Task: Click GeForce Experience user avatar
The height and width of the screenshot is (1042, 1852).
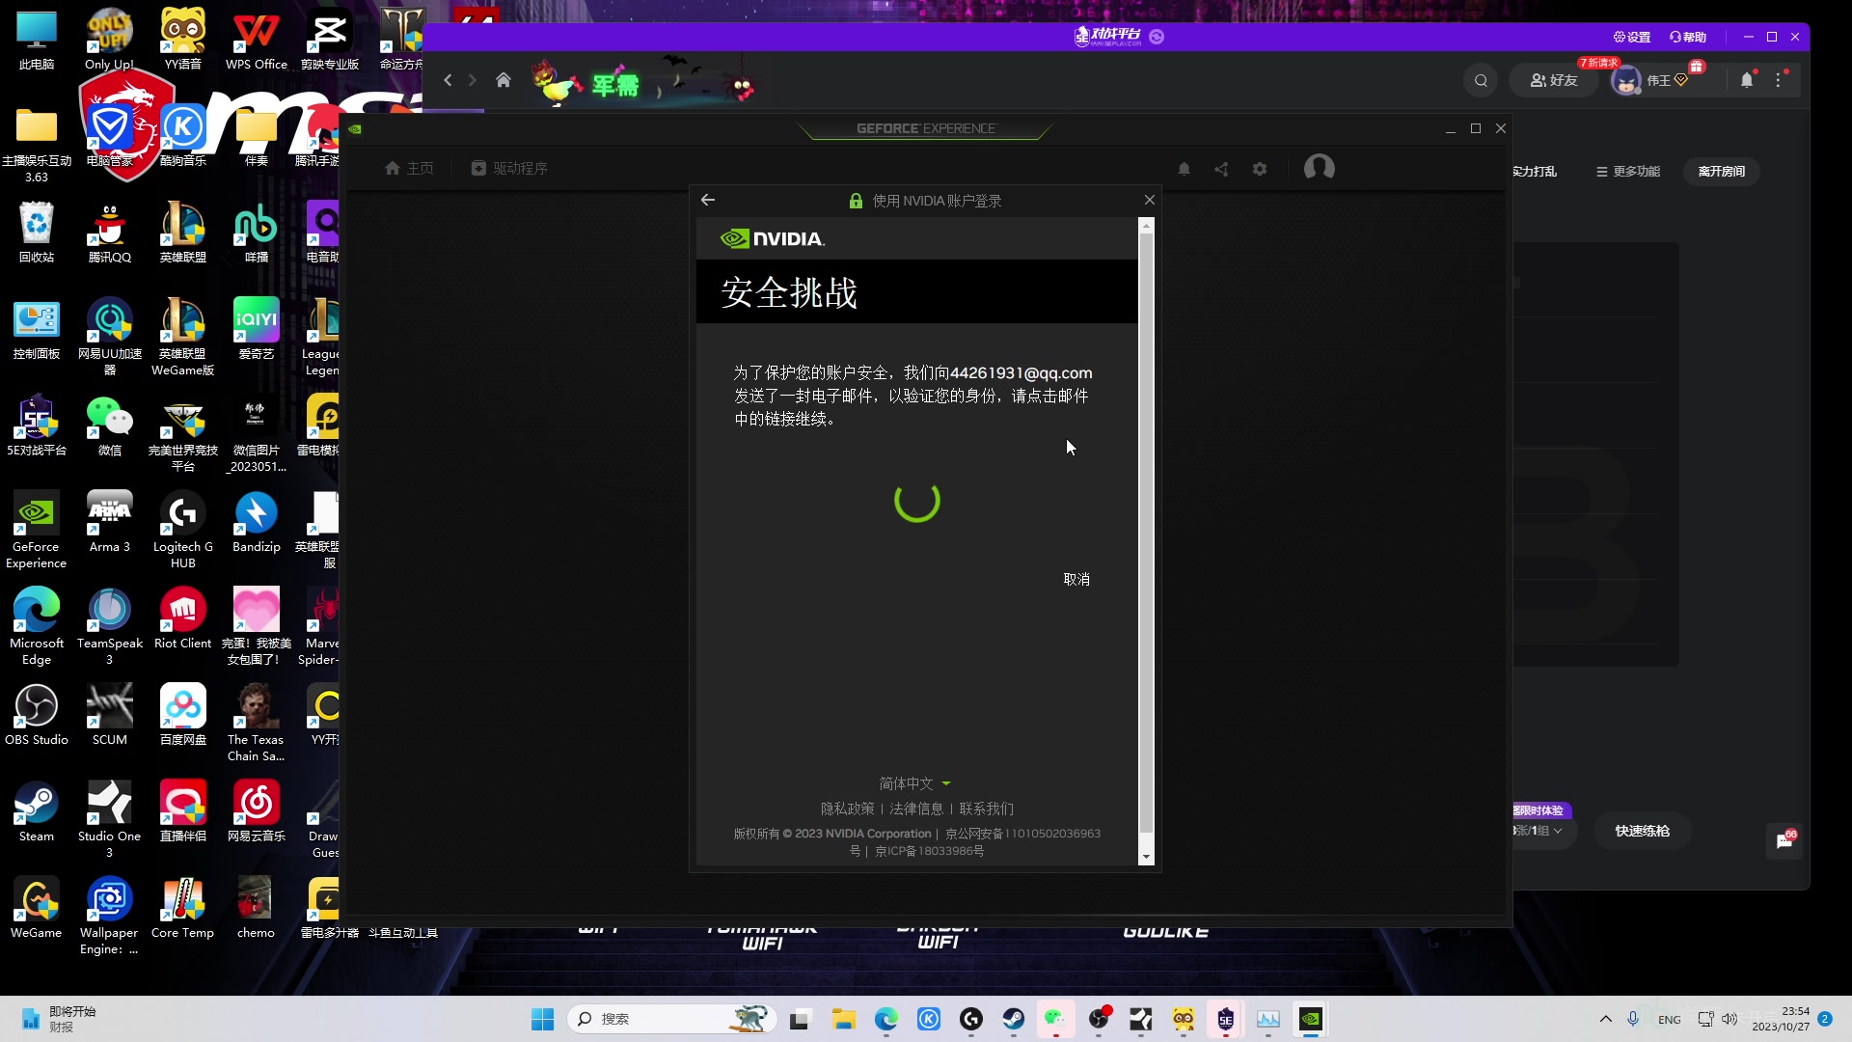Action: 1319,168
